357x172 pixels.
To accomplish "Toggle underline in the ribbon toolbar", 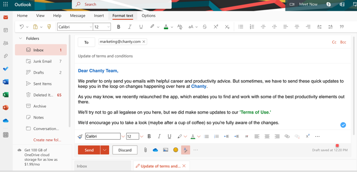I will point(141,27).
